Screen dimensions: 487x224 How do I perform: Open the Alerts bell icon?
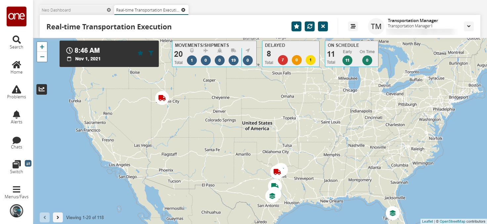point(16,117)
